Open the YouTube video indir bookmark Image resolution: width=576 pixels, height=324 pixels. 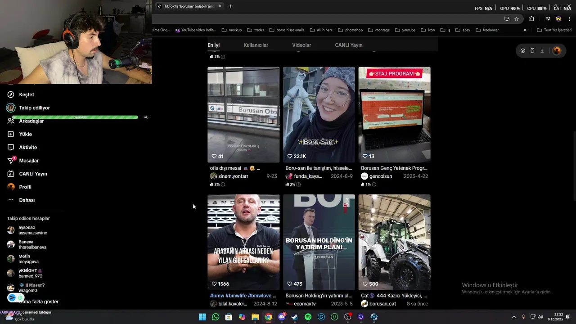coord(196,30)
